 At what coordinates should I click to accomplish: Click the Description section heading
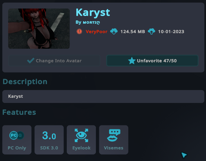(25, 82)
